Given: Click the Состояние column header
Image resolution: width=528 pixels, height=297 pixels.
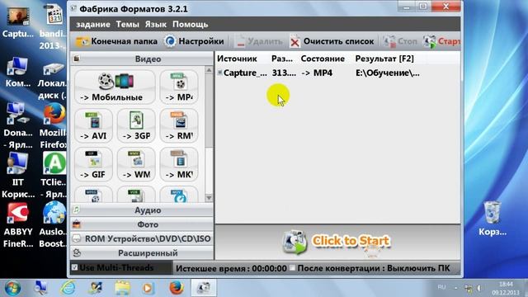Looking at the screenshot, I should (323, 59).
